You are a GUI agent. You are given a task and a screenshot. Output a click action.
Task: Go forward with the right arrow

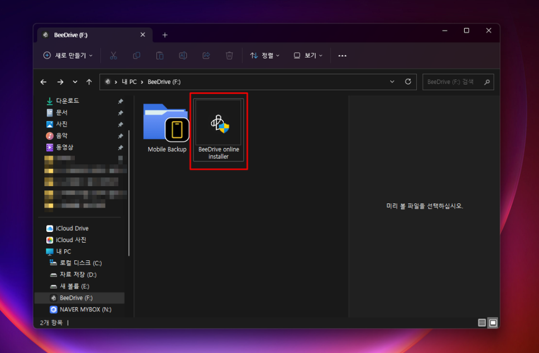60,82
